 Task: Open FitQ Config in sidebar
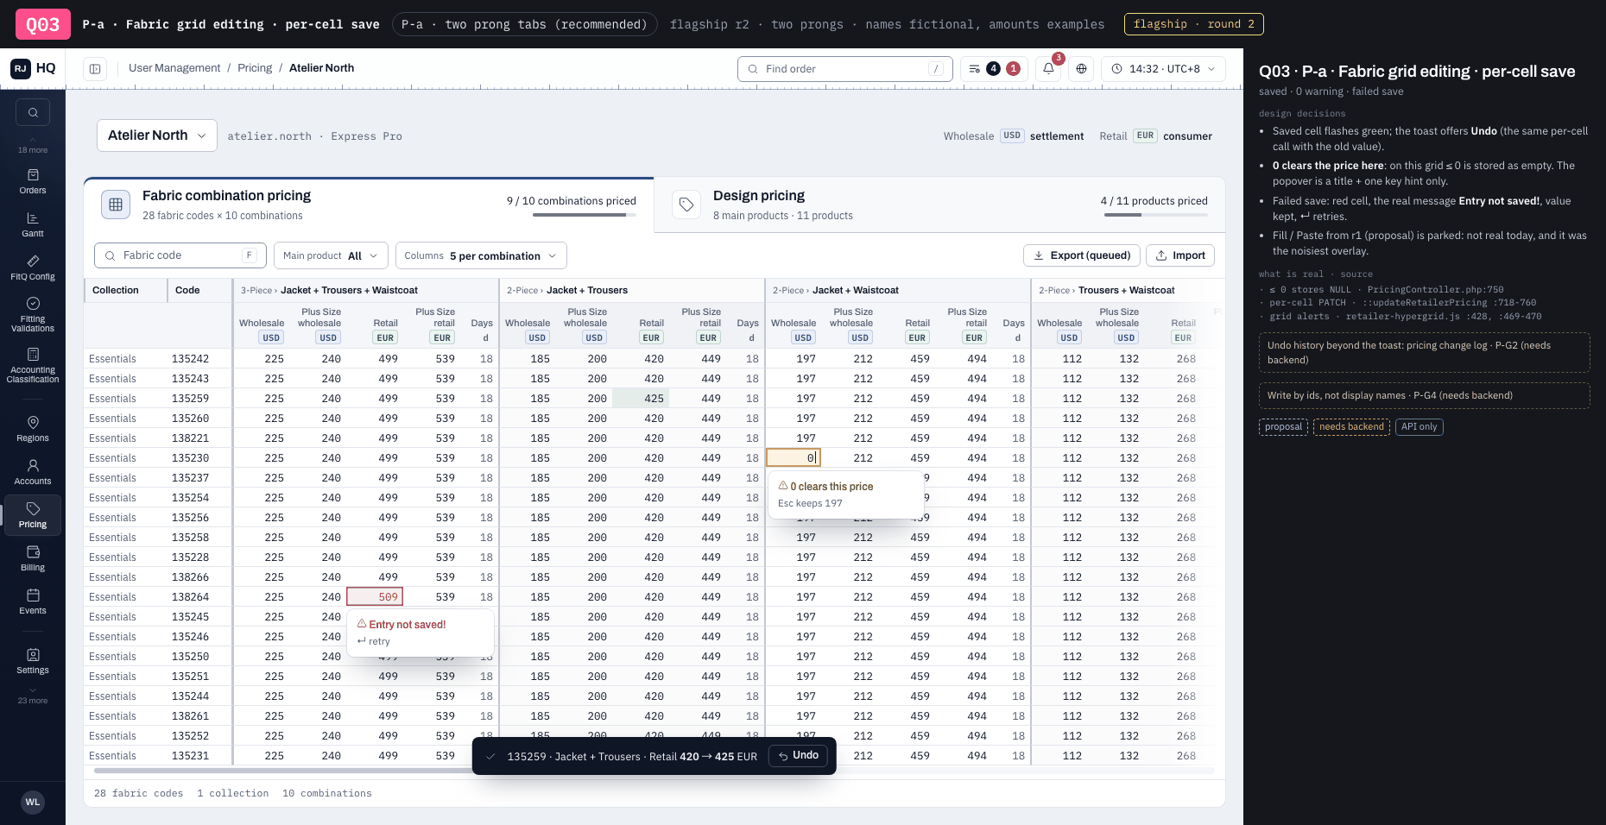tap(33, 268)
